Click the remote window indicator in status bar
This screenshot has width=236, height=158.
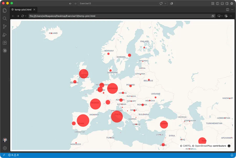point(4,155)
